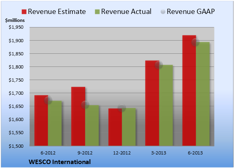This screenshot has height=168, width=234.
Task: Click the '$1,850' y-axis label
Action: point(16,54)
